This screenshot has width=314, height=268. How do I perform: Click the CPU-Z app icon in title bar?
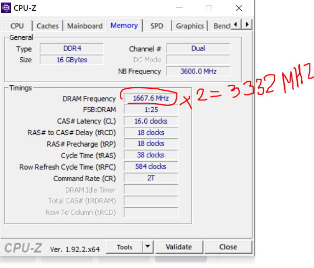point(6,8)
